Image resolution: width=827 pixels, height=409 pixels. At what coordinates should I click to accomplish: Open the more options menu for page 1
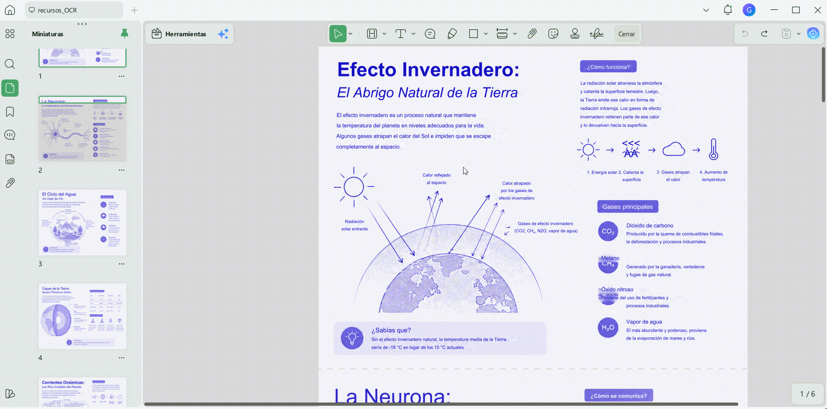[x=122, y=76]
